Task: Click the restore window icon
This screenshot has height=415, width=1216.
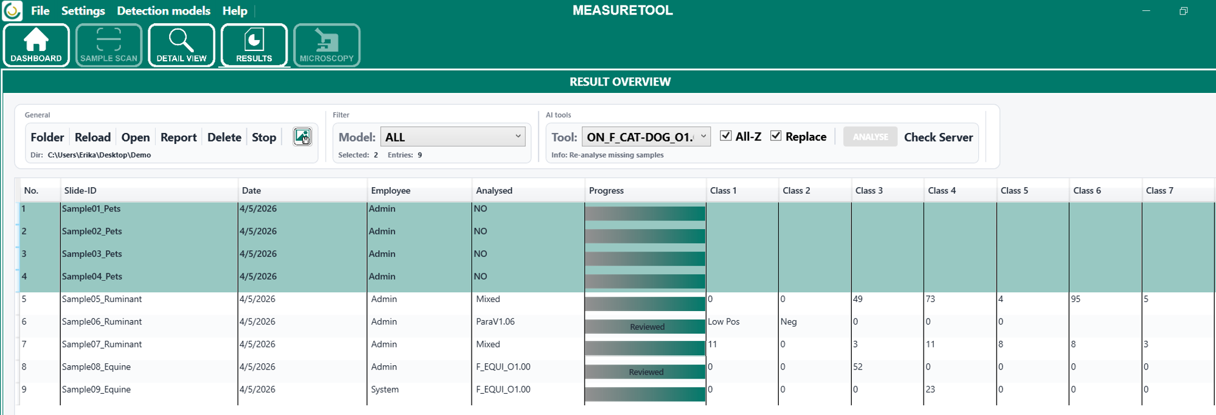Action: point(1183,11)
